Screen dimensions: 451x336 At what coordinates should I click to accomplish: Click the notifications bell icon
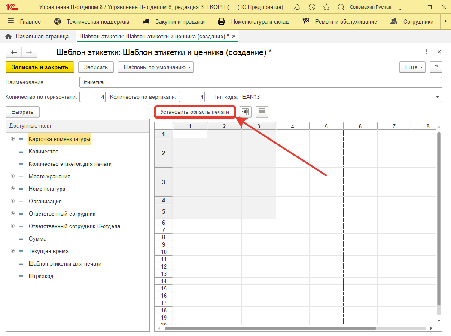(297, 7)
